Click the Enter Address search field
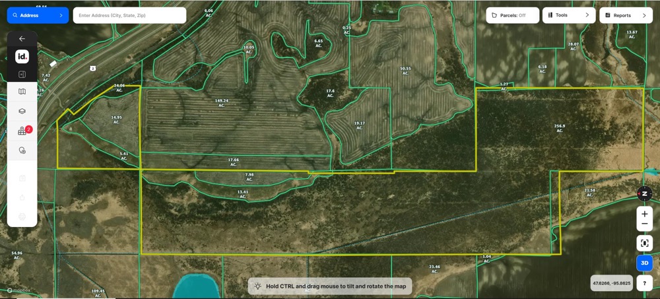This screenshot has width=660, height=299. [x=129, y=15]
